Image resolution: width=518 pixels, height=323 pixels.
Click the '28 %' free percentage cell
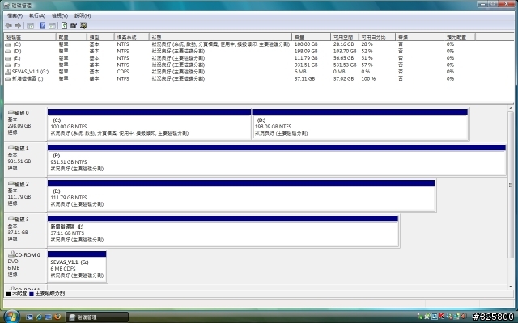(367, 44)
